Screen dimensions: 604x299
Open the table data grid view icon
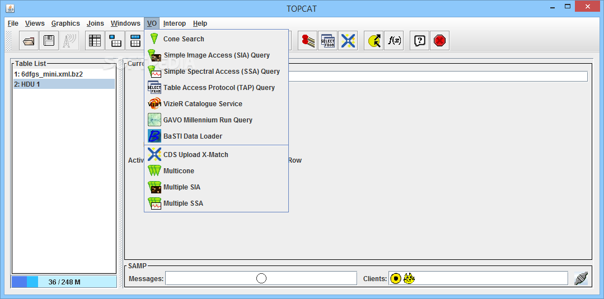coord(95,40)
